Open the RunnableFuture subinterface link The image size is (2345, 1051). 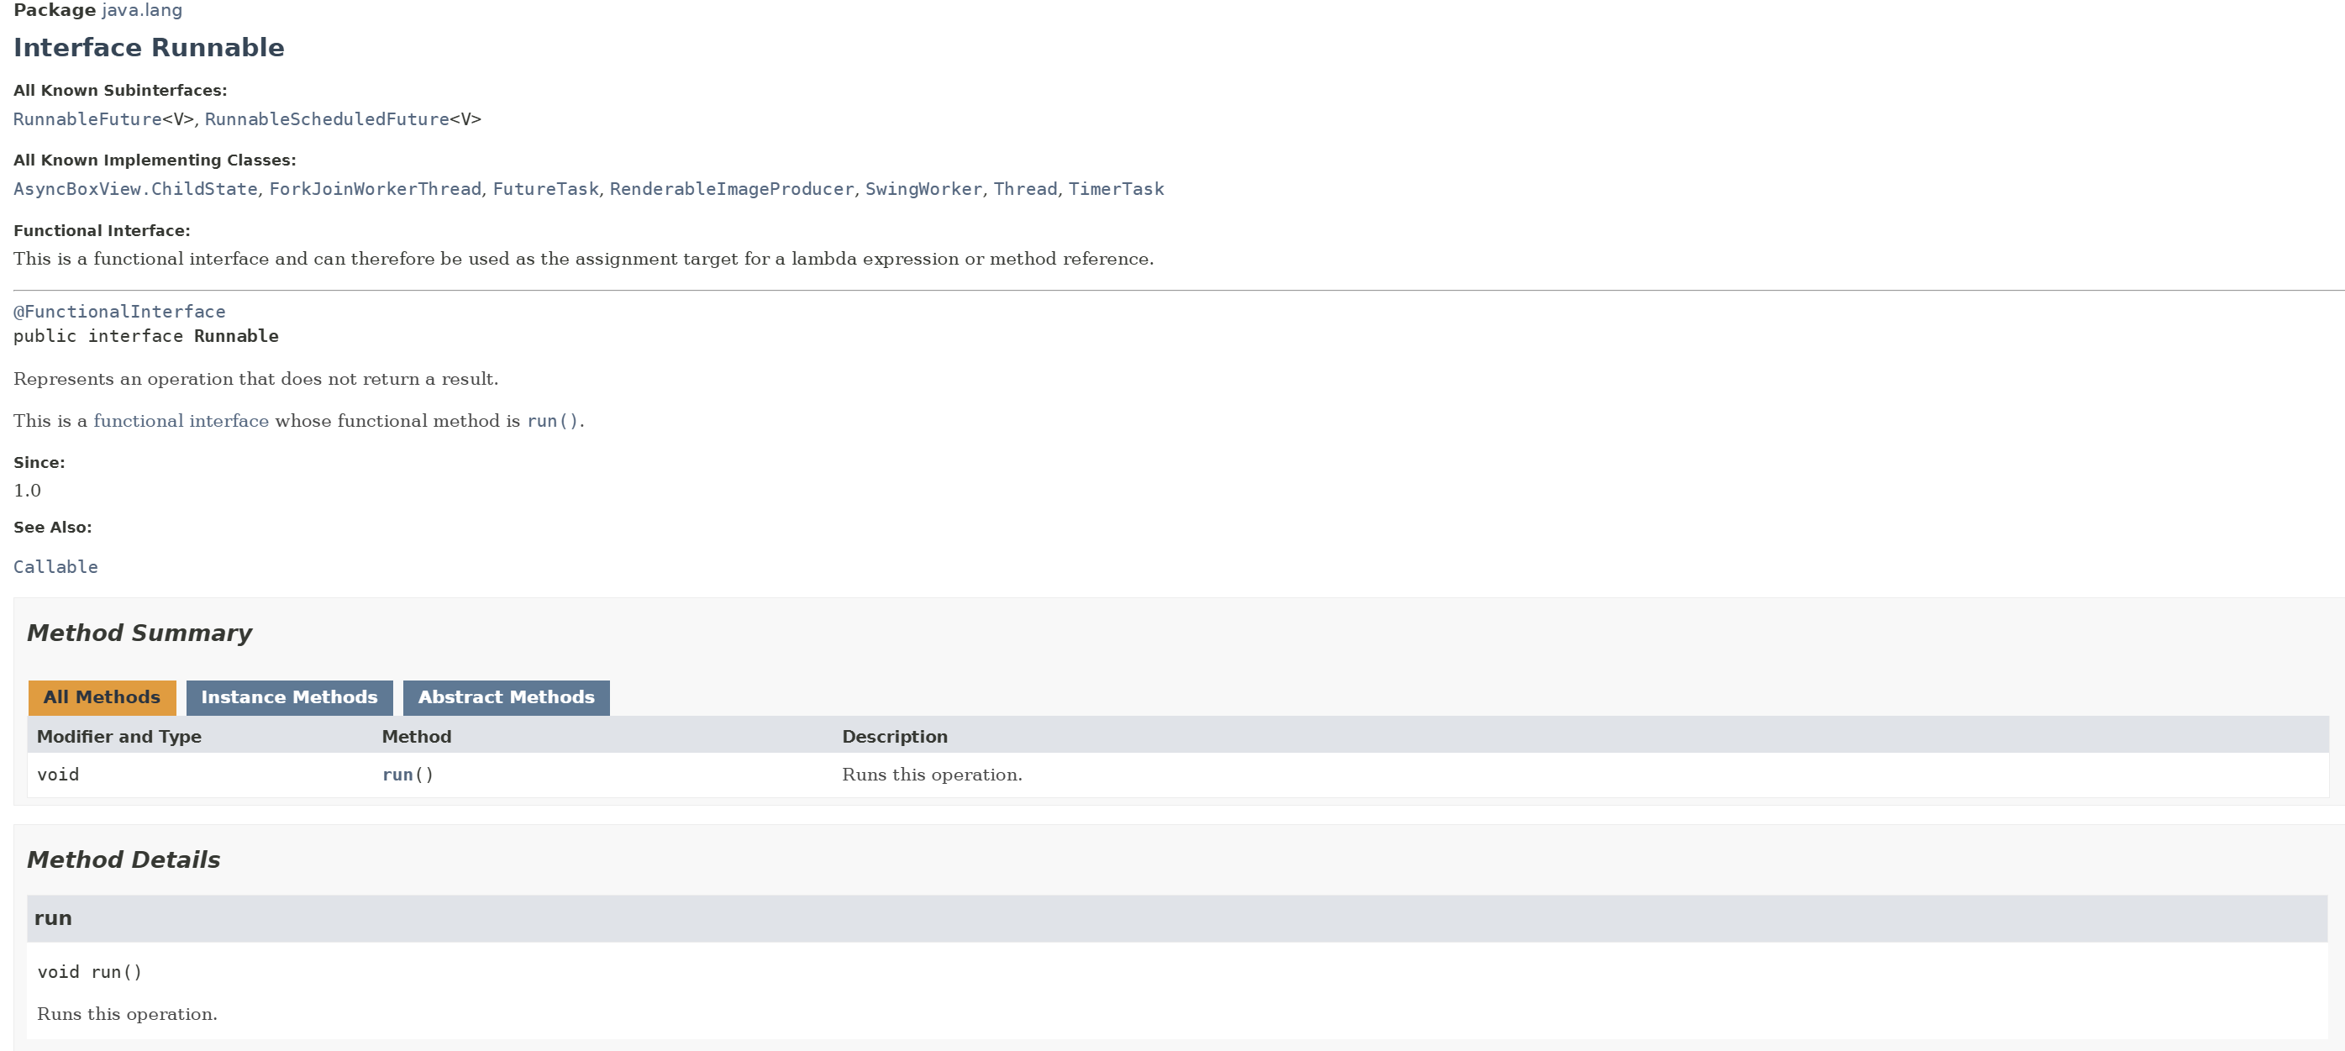pyautogui.click(x=87, y=119)
